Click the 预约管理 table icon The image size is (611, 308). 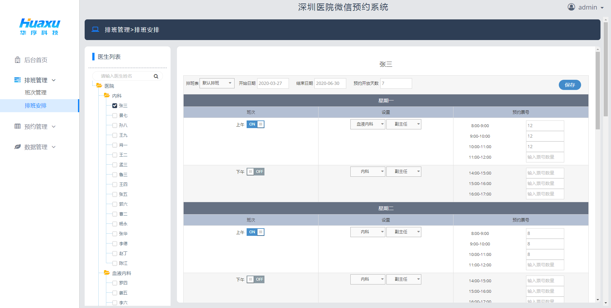[18, 127]
